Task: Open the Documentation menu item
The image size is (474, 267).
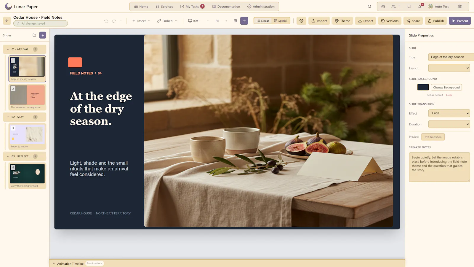Action: pyautogui.click(x=226, y=7)
